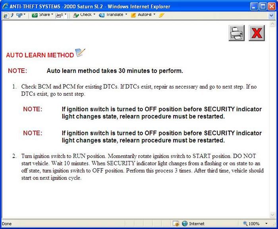Open the Check dropdown arrow
Screen dimensions: 278x229
(95, 14)
